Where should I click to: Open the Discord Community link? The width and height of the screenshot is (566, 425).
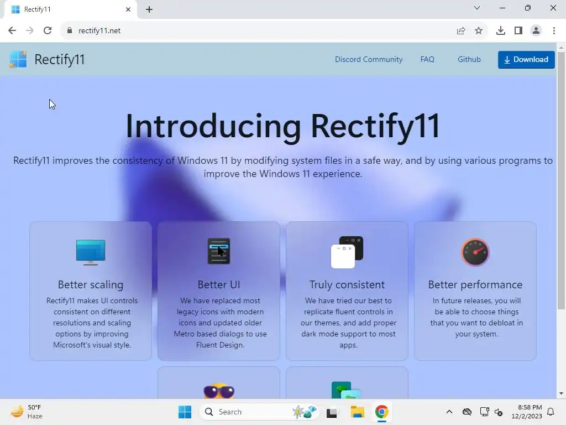coord(369,59)
